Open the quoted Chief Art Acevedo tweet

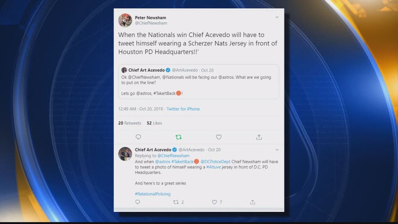tap(199, 82)
